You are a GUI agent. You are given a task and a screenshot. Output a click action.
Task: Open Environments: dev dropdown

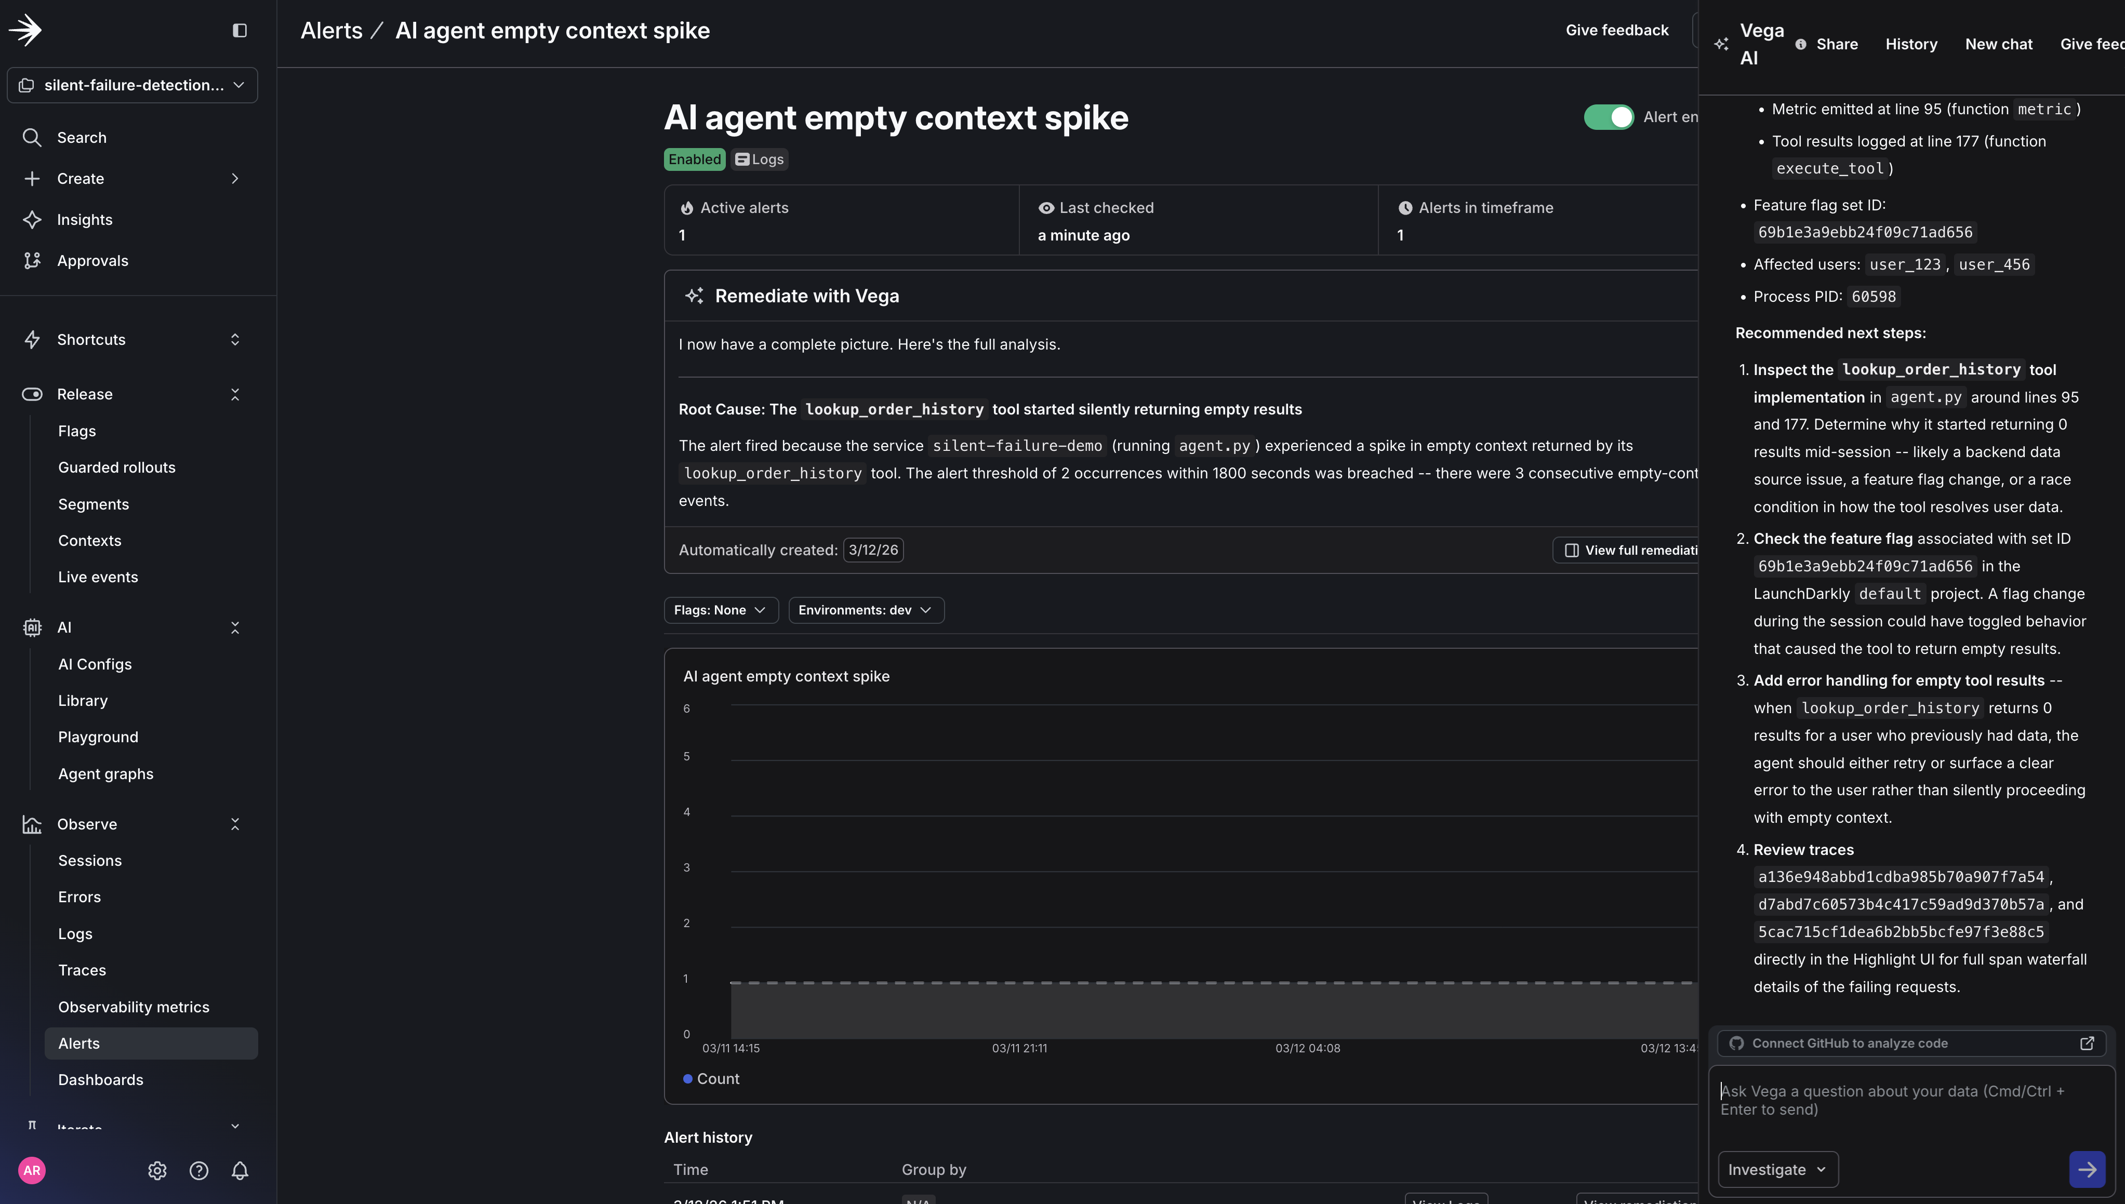point(865,610)
